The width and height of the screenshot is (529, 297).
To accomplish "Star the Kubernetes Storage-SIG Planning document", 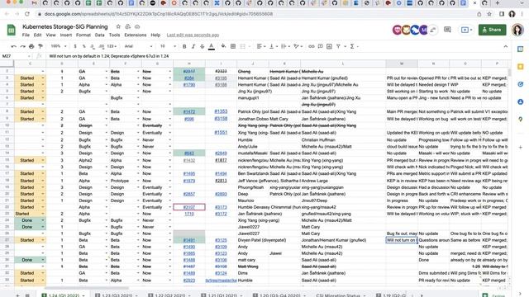I will (118, 26).
